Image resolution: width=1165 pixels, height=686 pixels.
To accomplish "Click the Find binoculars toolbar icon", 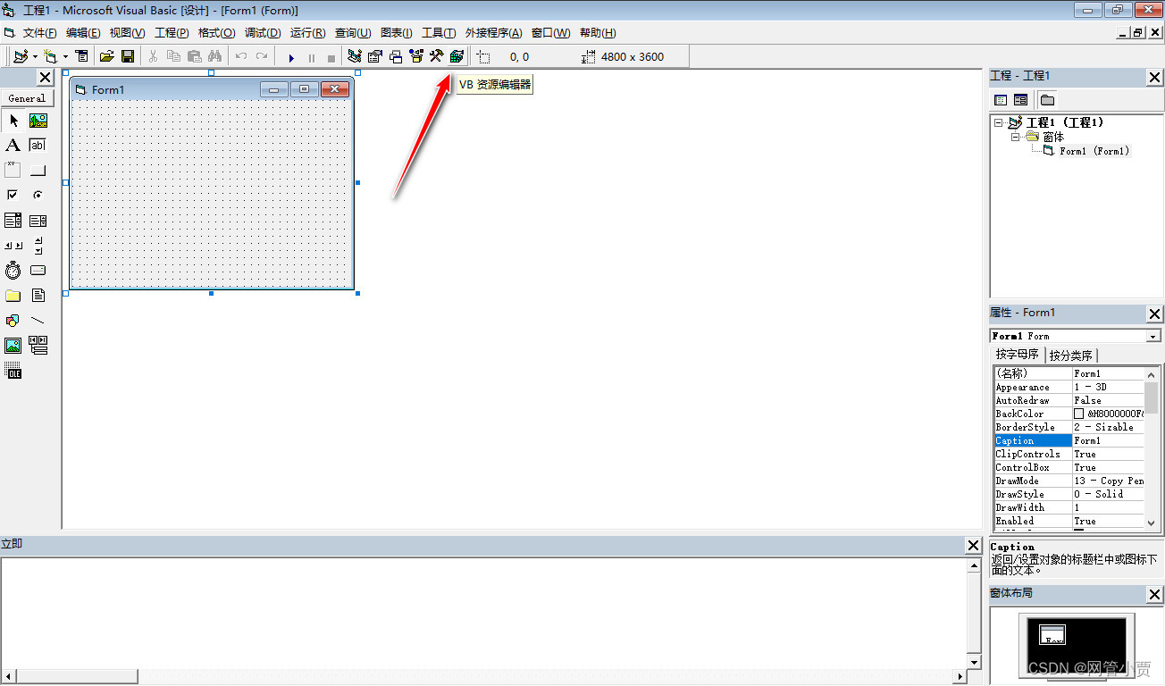I will point(214,56).
